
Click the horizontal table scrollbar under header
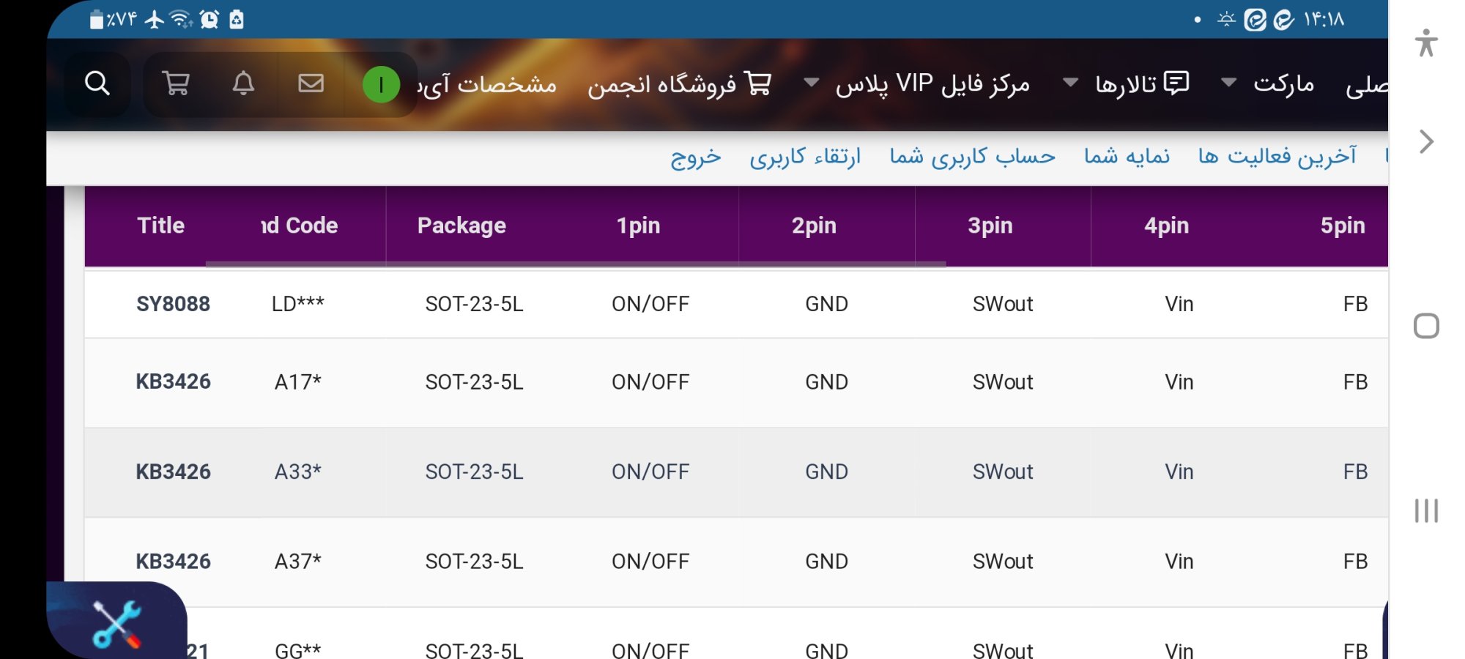click(576, 264)
